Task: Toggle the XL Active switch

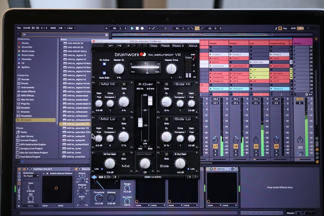Action: 104,64
